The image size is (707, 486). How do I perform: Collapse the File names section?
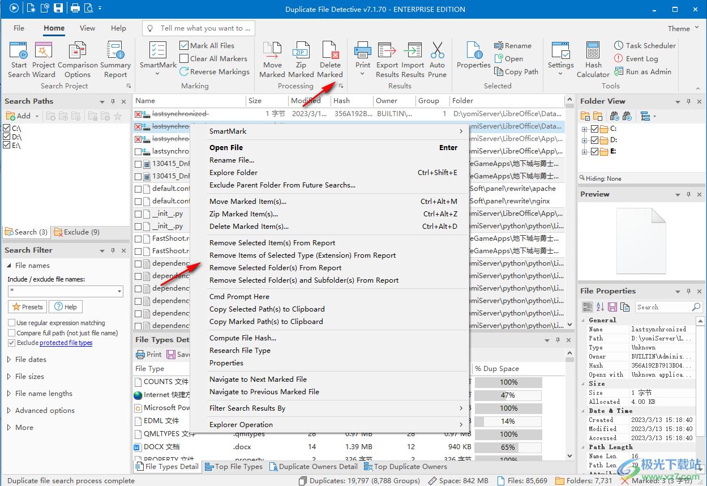click(x=10, y=266)
